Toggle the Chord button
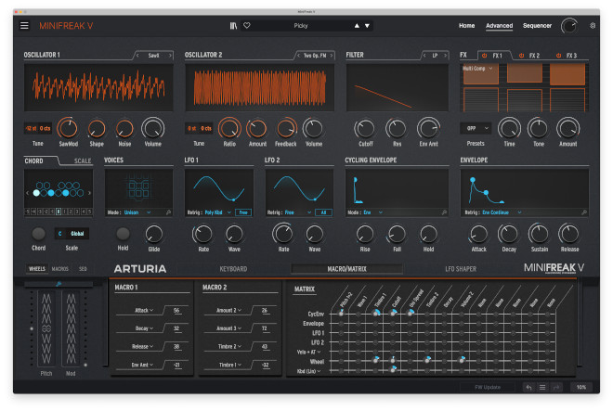Viewport: 613px width, 411px height. pyautogui.click(x=38, y=235)
